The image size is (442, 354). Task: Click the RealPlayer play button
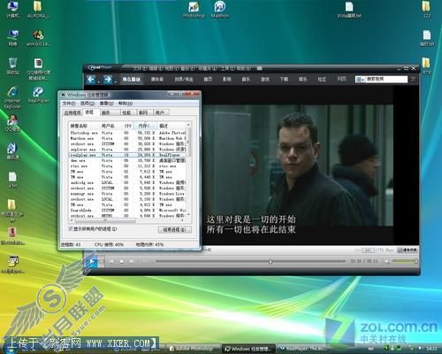[x=91, y=261]
